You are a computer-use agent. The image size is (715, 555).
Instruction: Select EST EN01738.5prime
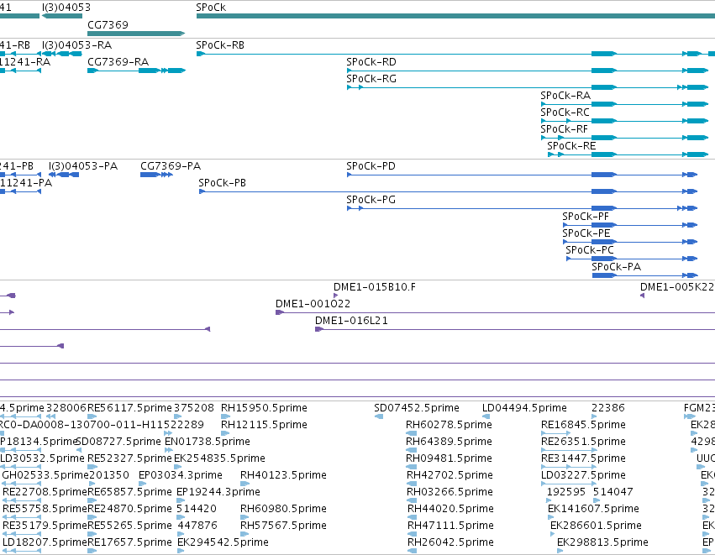click(208, 442)
